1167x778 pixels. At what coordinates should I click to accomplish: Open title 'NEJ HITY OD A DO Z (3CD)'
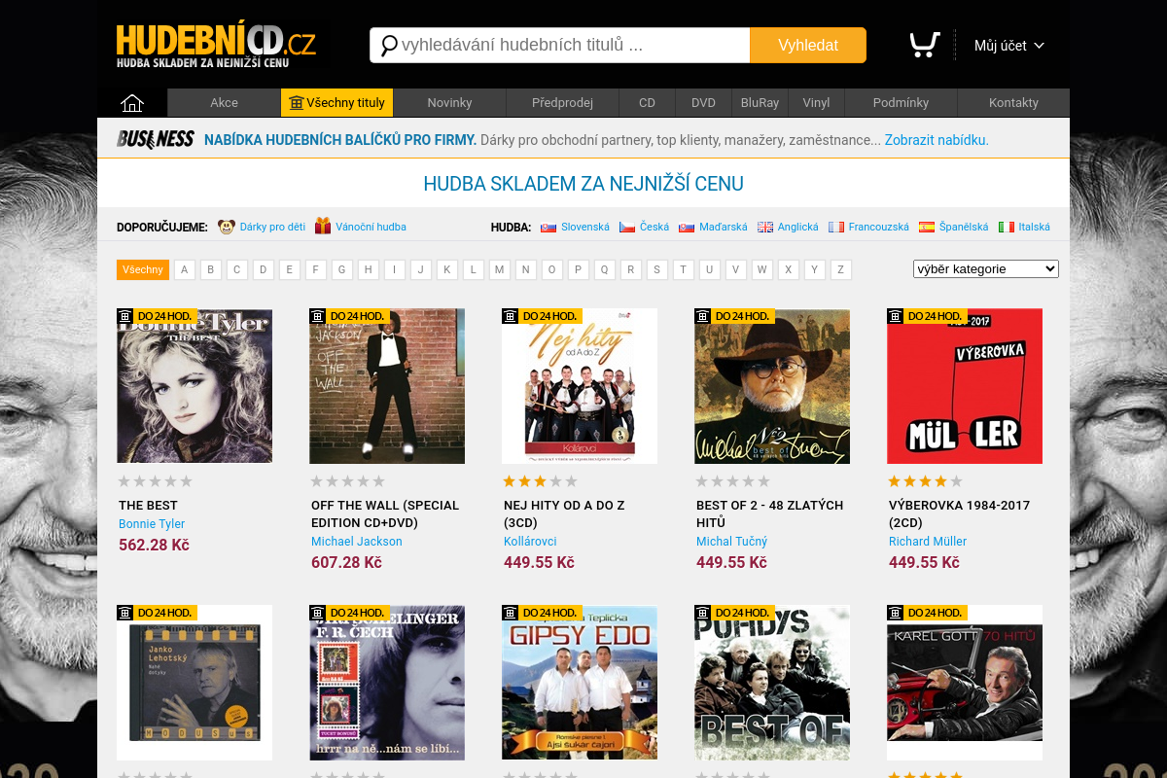click(564, 514)
